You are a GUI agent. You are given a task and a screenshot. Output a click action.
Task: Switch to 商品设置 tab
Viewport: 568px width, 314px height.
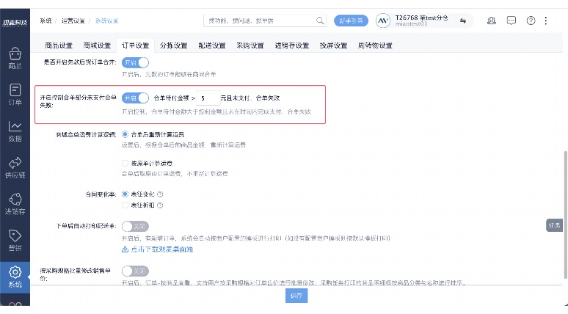59,45
